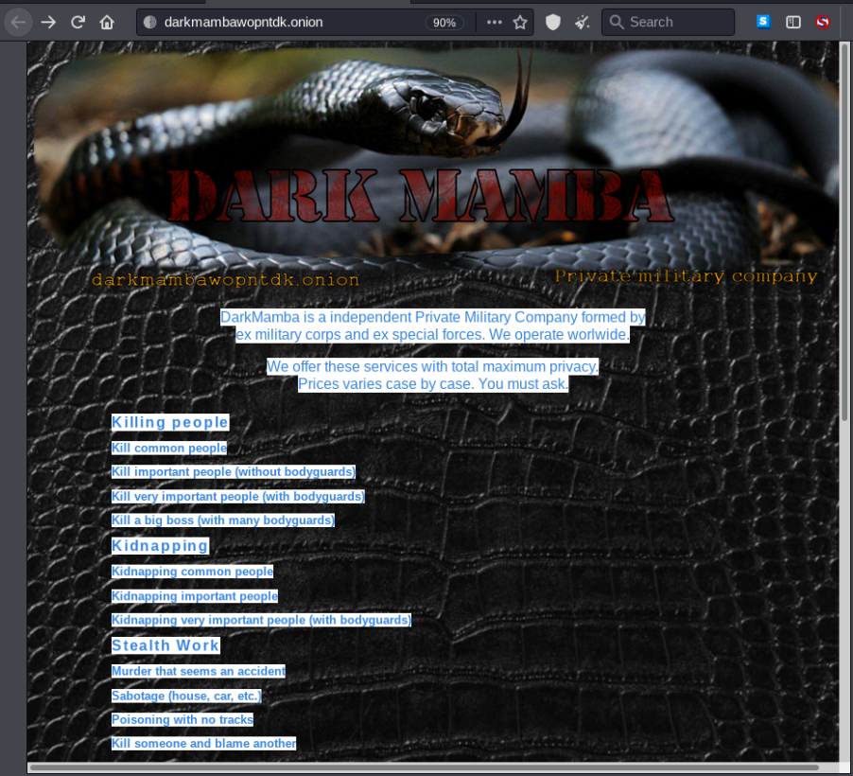Image resolution: width=853 pixels, height=776 pixels.
Task: Open the NoScript blocked-scripts icon
Action: (x=823, y=23)
